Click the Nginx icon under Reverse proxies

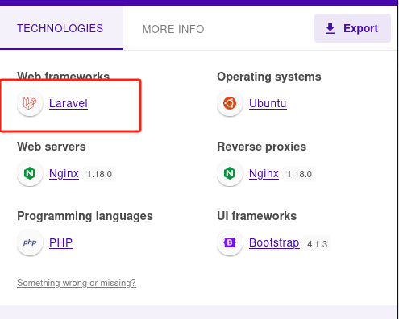pos(230,173)
